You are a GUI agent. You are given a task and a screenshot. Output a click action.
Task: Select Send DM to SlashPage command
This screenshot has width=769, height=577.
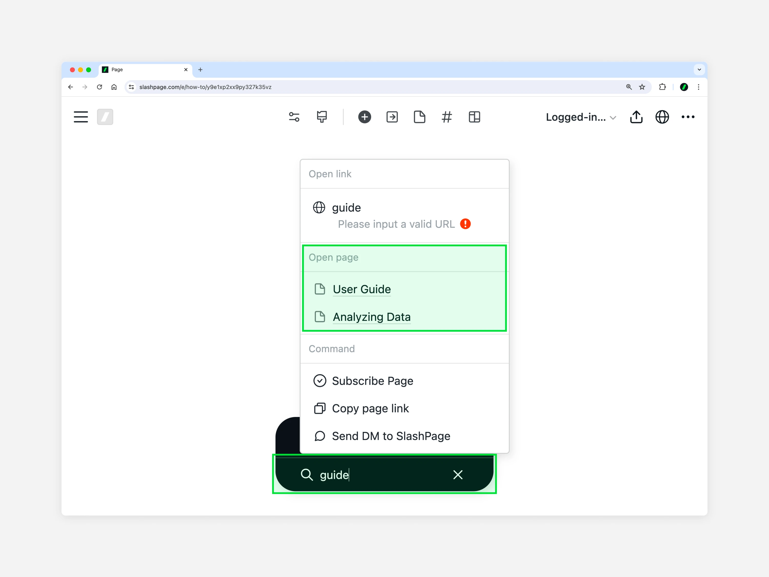391,436
